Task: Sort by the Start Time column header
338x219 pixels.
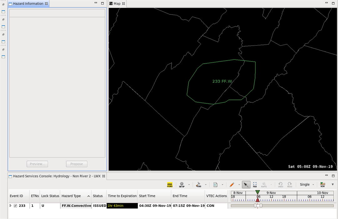Action: 154,196
